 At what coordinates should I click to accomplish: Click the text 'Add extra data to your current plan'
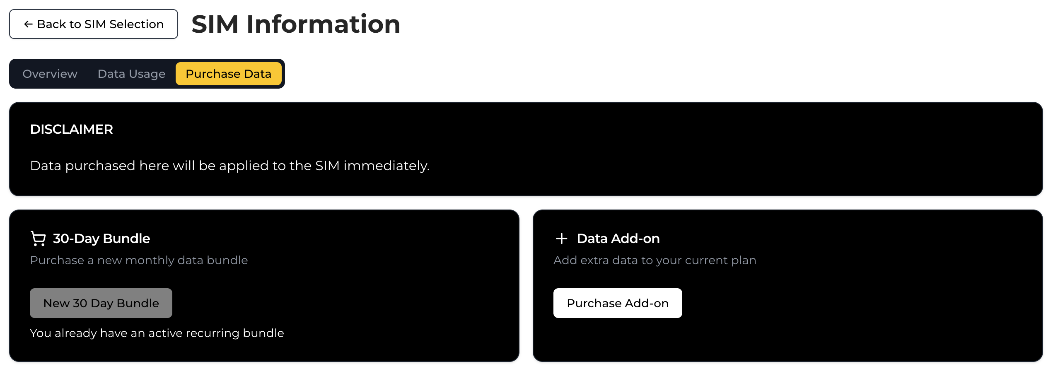[x=655, y=260]
